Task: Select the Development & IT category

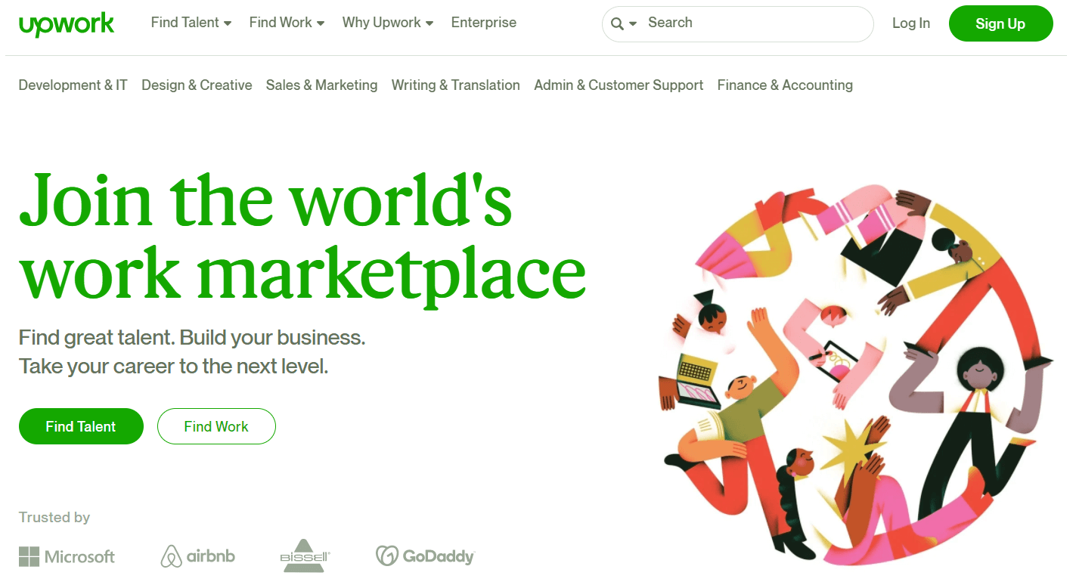Action: click(73, 85)
